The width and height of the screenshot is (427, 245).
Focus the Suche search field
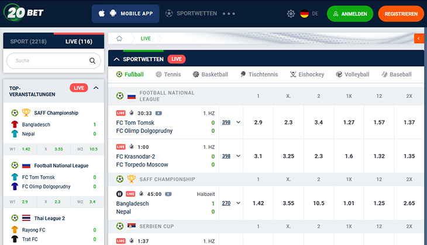(x=54, y=61)
